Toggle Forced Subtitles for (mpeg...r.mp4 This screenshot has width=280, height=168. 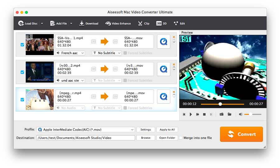tap(125, 108)
